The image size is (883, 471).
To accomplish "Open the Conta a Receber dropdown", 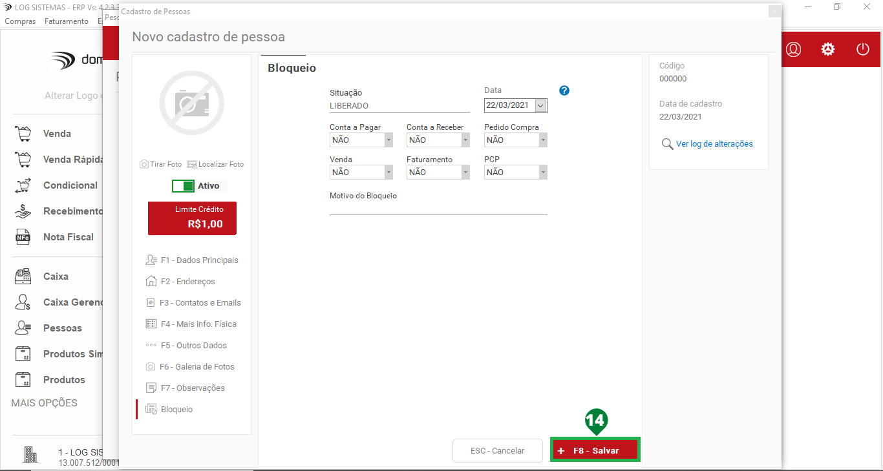I will [x=465, y=140].
